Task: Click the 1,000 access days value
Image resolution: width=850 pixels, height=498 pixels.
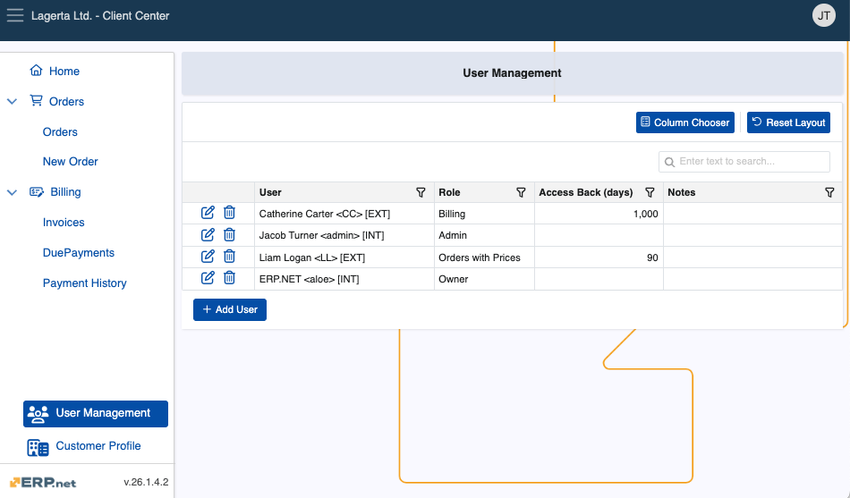Action: pos(645,214)
